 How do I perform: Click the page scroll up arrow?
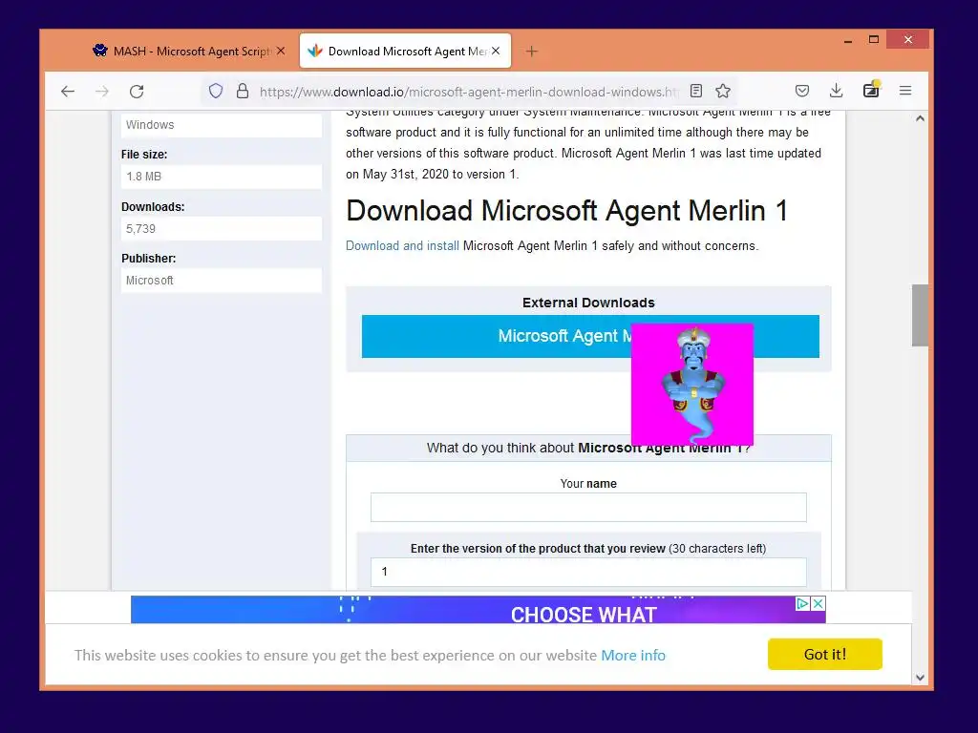[x=920, y=118]
